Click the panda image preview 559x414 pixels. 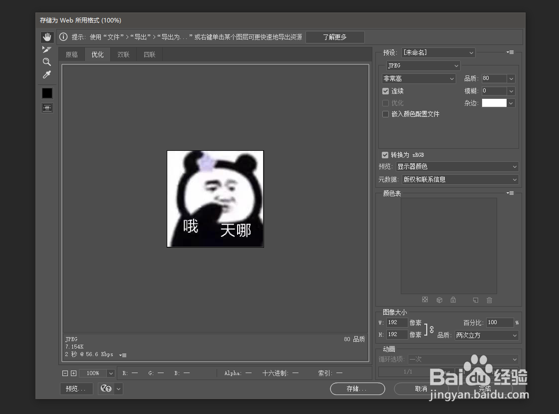pyautogui.click(x=215, y=199)
